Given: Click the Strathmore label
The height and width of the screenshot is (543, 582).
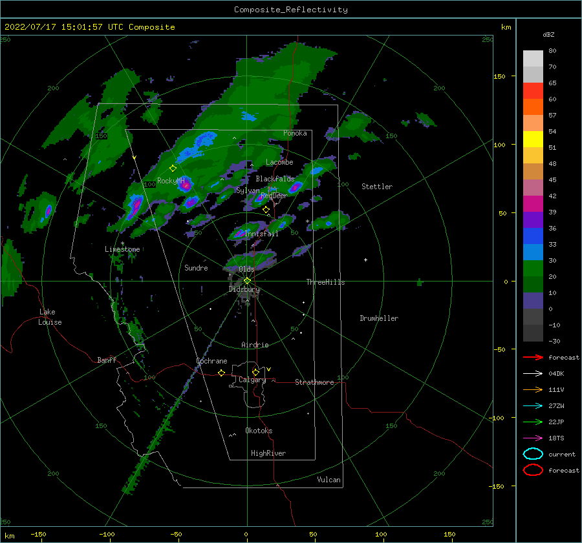Looking at the screenshot, I should pyautogui.click(x=314, y=382).
